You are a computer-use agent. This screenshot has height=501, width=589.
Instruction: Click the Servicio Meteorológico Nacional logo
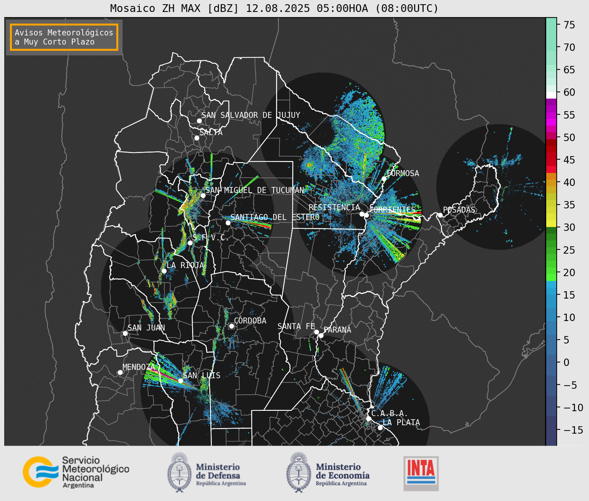pyautogui.click(x=76, y=472)
